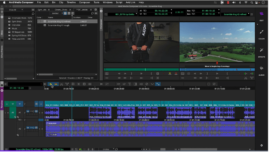The image size is (269, 152).
Task: Click red Overwrite button under source monitor
Action: [x=176, y=73]
